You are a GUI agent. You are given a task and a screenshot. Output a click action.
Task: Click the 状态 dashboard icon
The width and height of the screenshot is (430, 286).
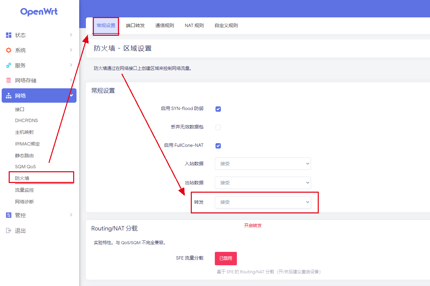[x=9, y=35]
